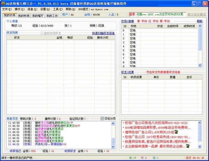Click the 刷新 link above the crop list

pos(199,21)
